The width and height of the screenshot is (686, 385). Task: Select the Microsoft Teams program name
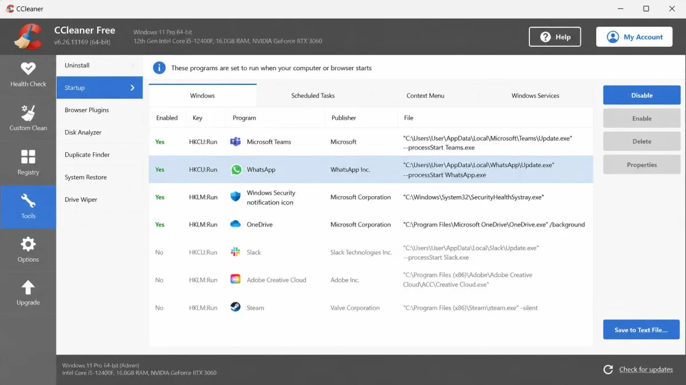point(269,142)
